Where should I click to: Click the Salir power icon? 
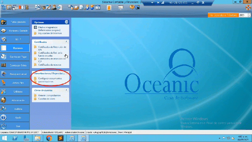tap(4, 126)
